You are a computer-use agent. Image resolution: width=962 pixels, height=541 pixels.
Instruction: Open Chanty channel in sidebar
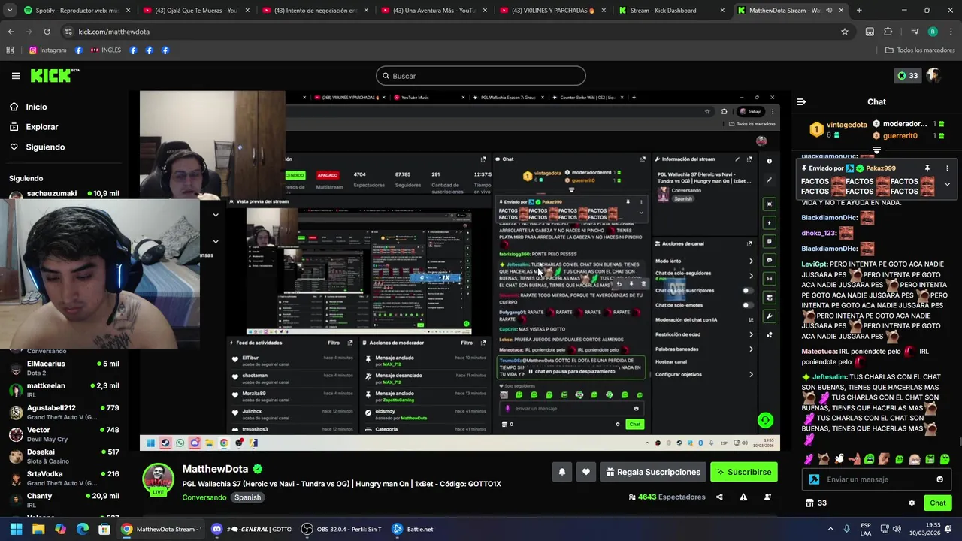pos(64,500)
